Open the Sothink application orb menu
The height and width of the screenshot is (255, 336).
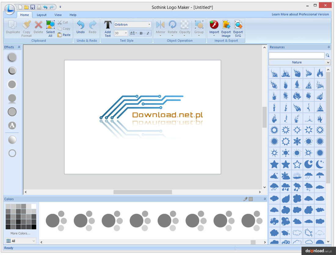pyautogui.click(x=9, y=9)
